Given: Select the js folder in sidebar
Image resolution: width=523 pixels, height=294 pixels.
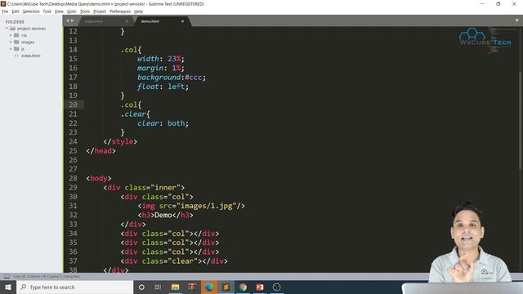Looking at the screenshot, I should pyautogui.click(x=22, y=49).
